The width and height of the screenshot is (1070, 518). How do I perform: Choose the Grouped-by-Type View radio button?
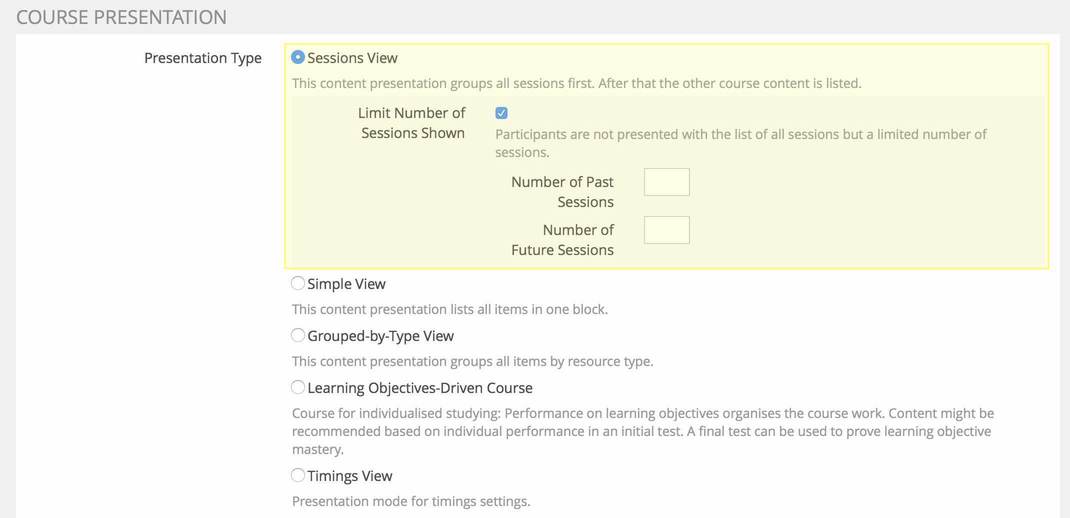click(298, 335)
